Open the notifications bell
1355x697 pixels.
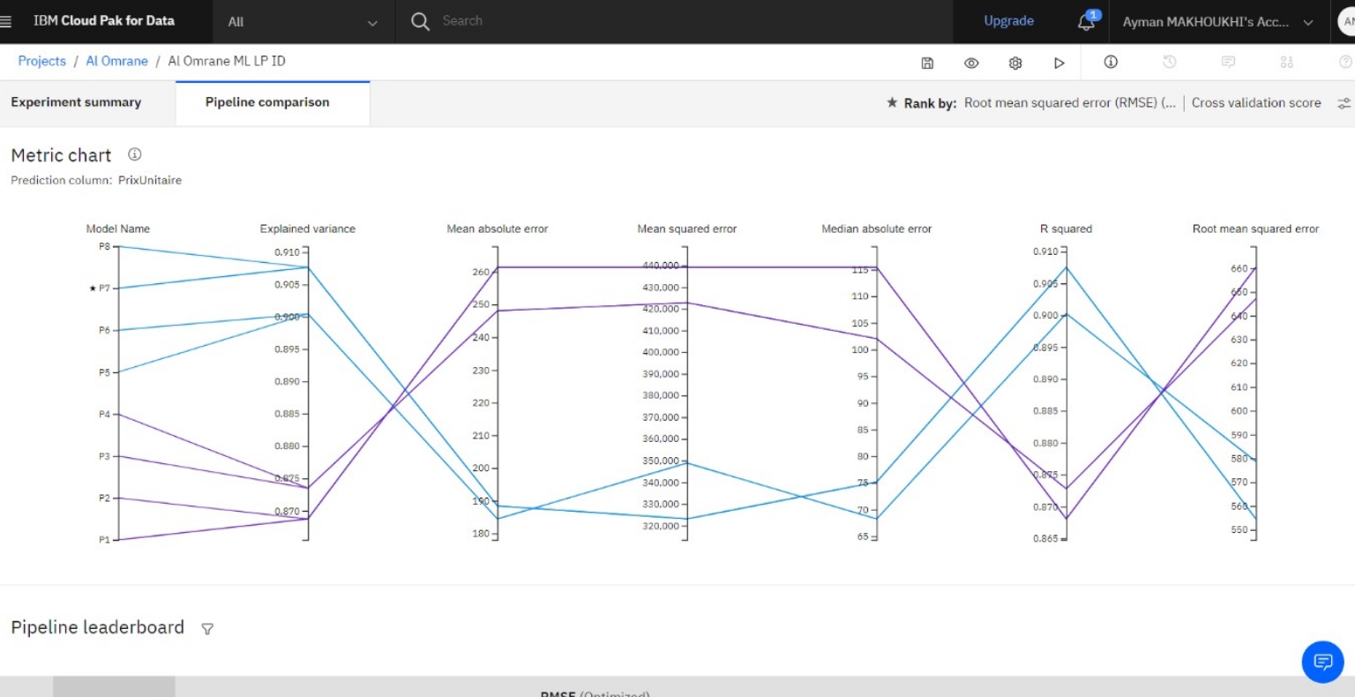click(x=1087, y=22)
